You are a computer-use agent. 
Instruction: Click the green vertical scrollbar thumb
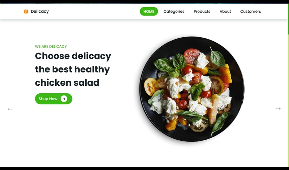click(288, 19)
